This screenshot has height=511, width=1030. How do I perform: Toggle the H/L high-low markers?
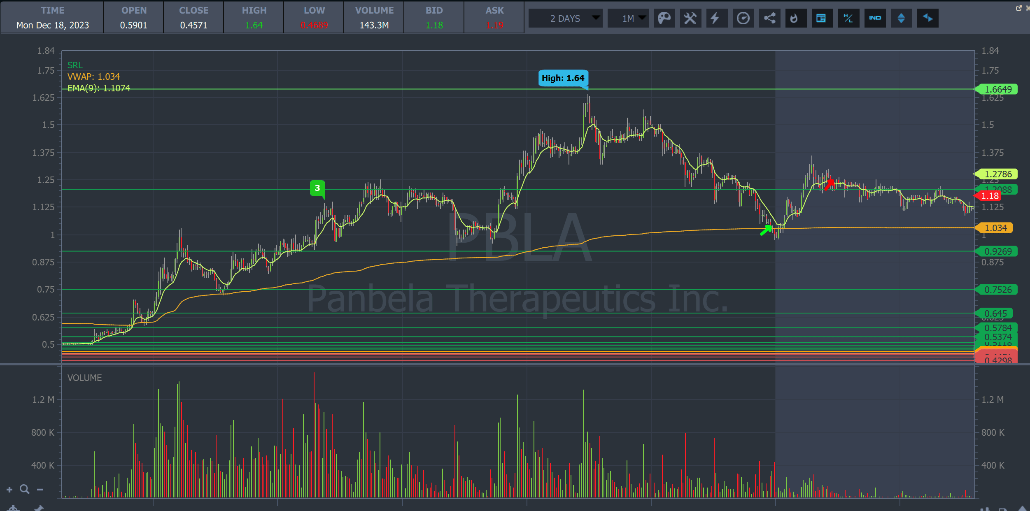tap(848, 18)
